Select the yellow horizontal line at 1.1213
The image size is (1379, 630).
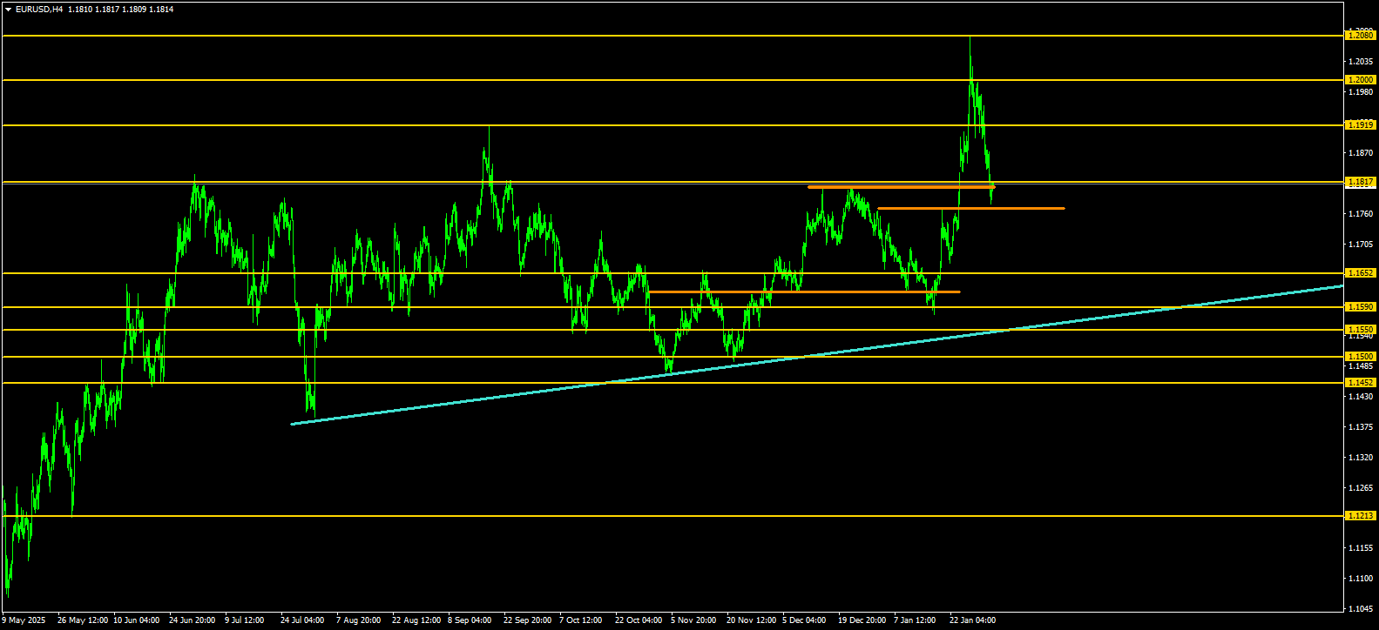(x=671, y=516)
